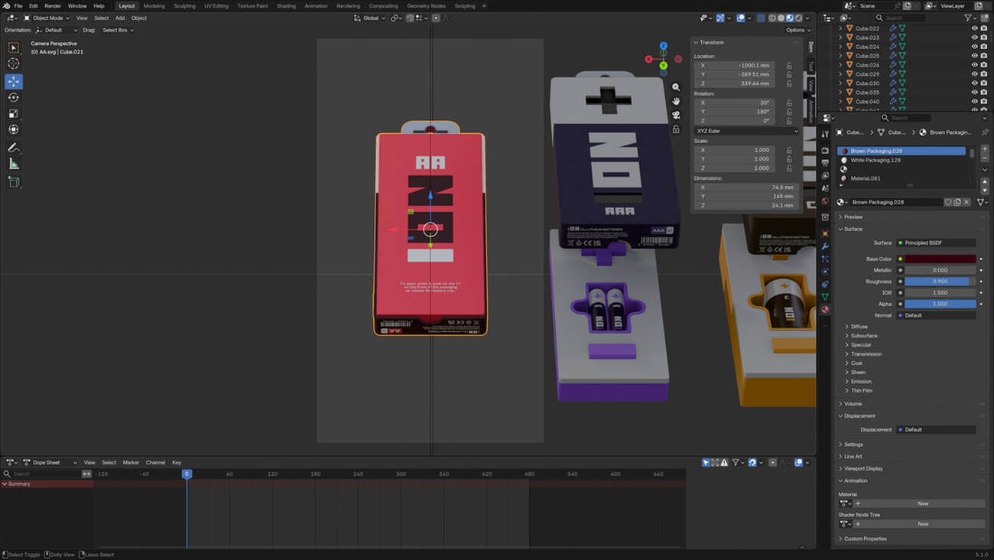
Task: Switch to the Shading workspace tab
Action: 286,6
